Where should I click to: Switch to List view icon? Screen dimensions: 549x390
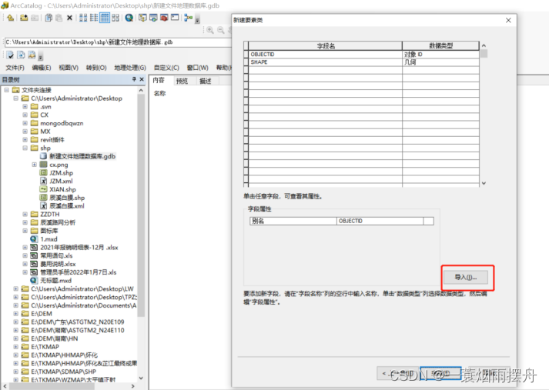point(94,18)
